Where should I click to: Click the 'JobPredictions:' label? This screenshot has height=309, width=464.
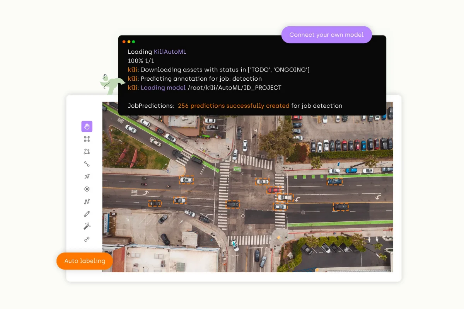pos(151,106)
